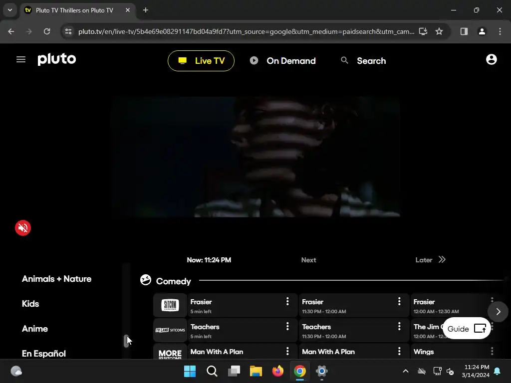511x383 pixels.
Task: Open the user account icon on Pluto page
Action: (491, 59)
